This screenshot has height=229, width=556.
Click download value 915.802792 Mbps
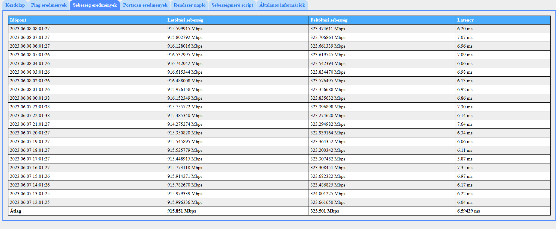click(185, 37)
